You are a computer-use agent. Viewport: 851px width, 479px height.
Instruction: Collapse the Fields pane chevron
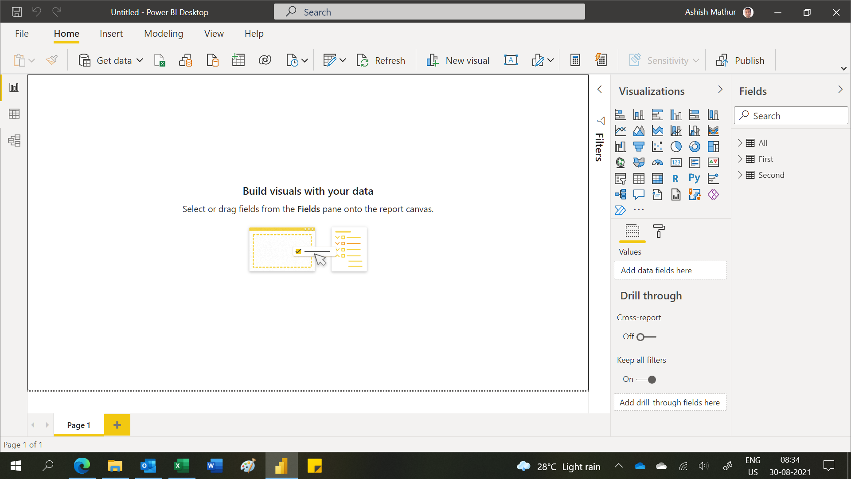[x=840, y=90]
